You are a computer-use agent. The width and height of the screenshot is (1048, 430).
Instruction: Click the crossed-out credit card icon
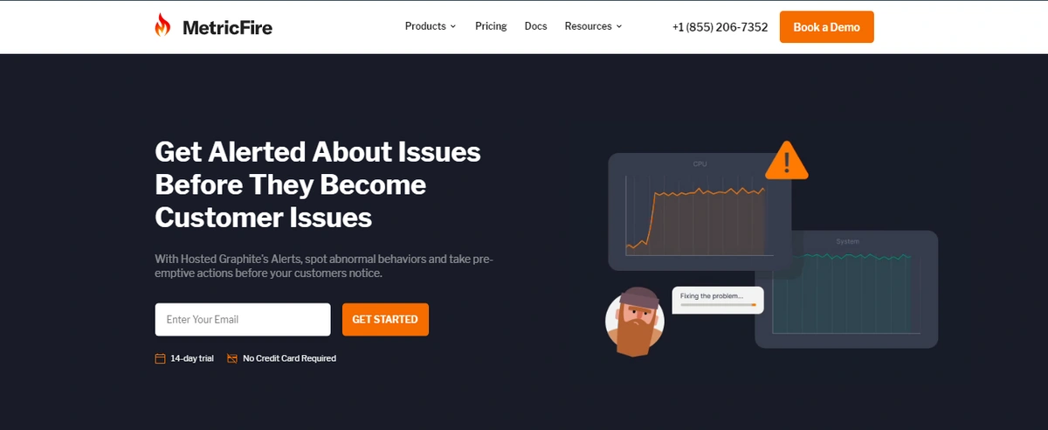coord(232,358)
